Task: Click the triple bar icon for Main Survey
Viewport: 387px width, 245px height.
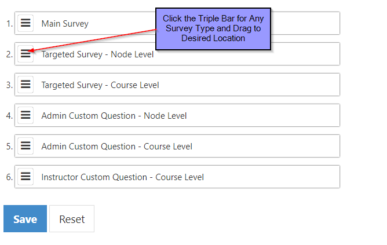Action: pos(25,23)
